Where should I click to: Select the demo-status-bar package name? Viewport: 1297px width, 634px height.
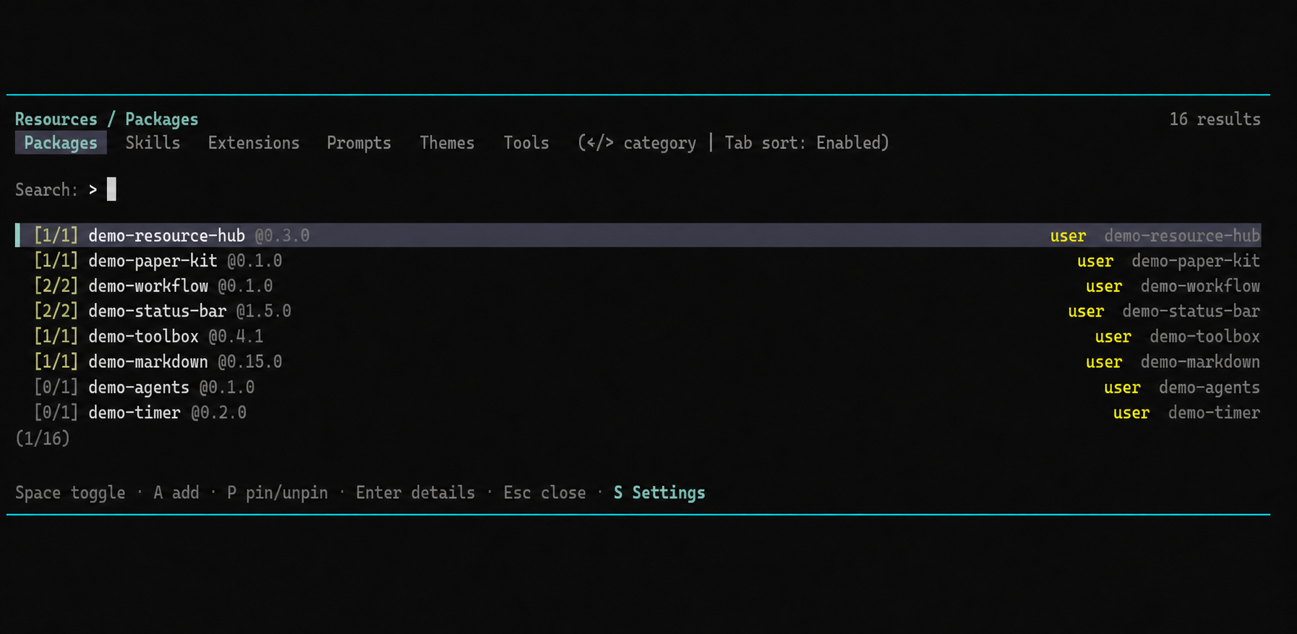click(157, 311)
